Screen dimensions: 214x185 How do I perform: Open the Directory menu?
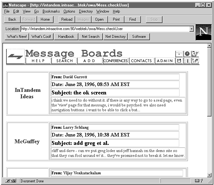(86, 11)
